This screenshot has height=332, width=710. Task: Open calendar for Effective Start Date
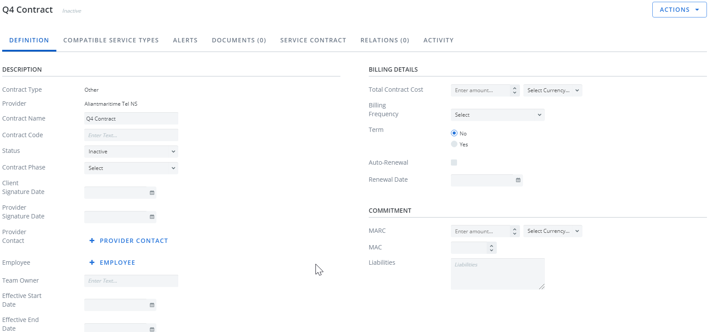[152, 305]
